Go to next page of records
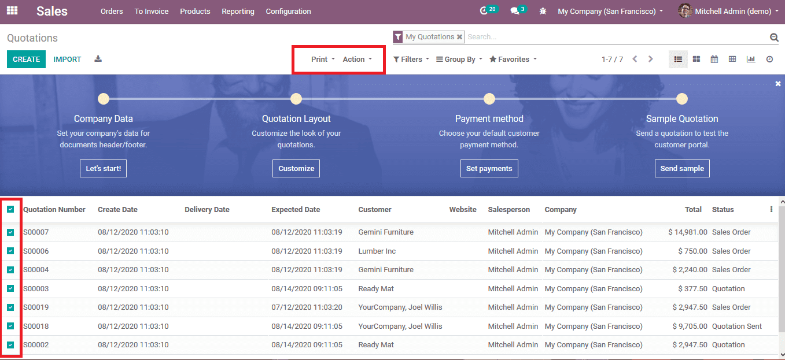This screenshot has height=360, width=785. click(x=651, y=59)
